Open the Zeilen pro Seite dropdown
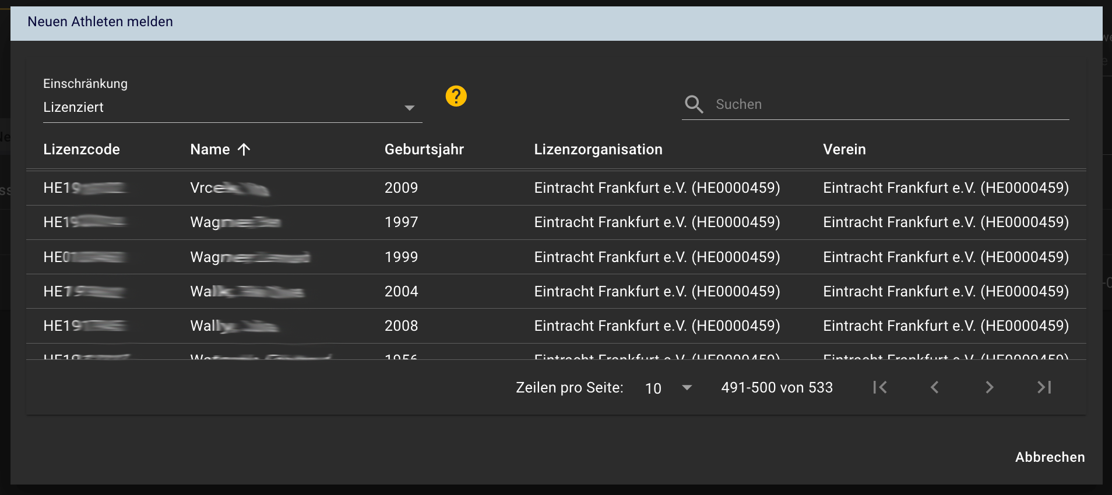 pos(668,388)
